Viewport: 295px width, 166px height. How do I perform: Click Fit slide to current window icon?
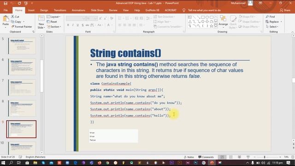(293, 157)
